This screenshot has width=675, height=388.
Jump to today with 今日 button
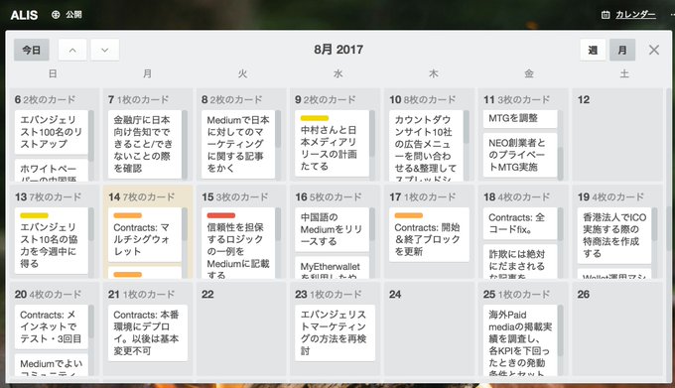pos(32,50)
